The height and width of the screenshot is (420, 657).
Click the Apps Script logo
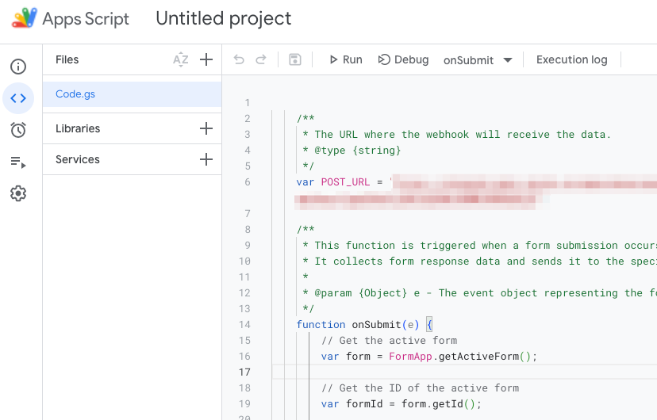[25, 18]
